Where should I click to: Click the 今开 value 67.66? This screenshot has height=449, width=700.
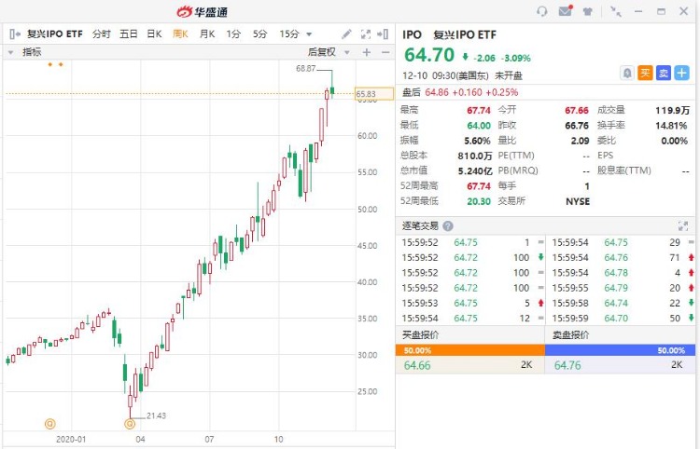(577, 111)
